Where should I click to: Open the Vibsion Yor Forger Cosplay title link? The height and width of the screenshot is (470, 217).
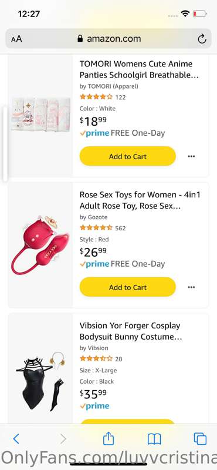point(131,331)
